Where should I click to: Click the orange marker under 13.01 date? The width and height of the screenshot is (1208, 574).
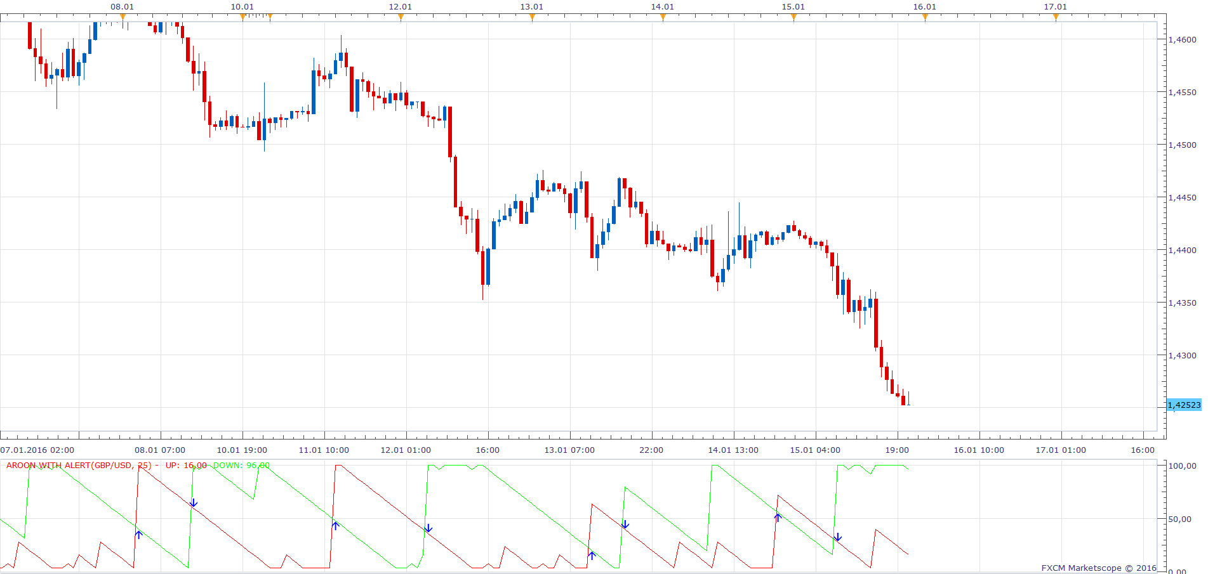click(532, 17)
